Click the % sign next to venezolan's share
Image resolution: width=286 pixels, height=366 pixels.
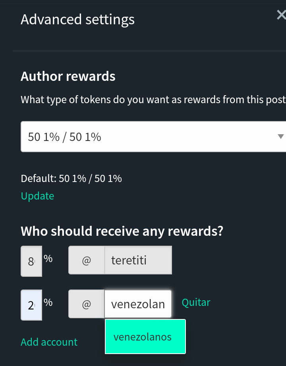pos(48,302)
